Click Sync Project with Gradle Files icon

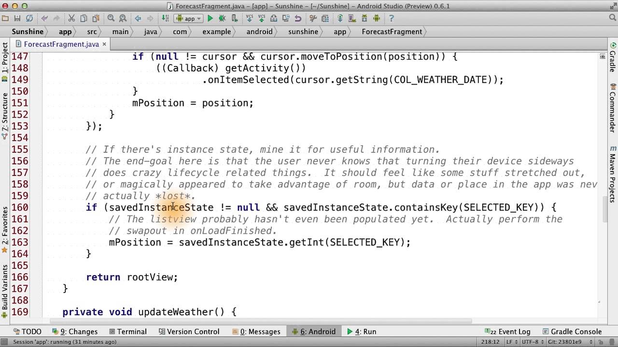(x=340, y=18)
